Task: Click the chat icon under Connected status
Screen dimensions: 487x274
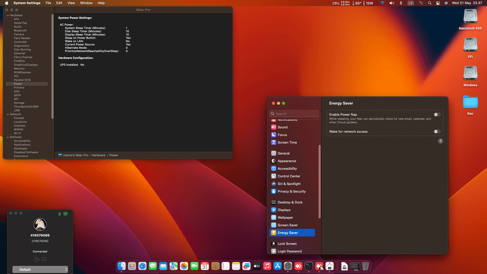Action: pyautogui.click(x=44, y=259)
